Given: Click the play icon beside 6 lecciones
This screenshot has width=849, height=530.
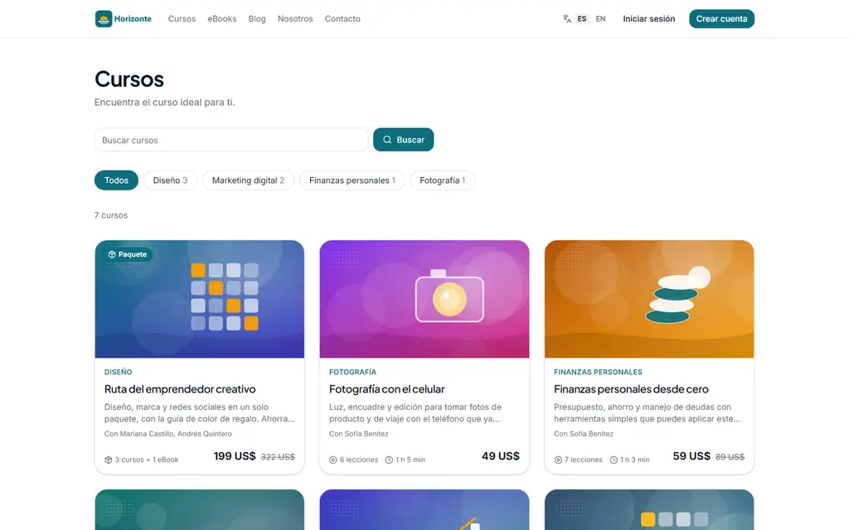Looking at the screenshot, I should pos(333,460).
